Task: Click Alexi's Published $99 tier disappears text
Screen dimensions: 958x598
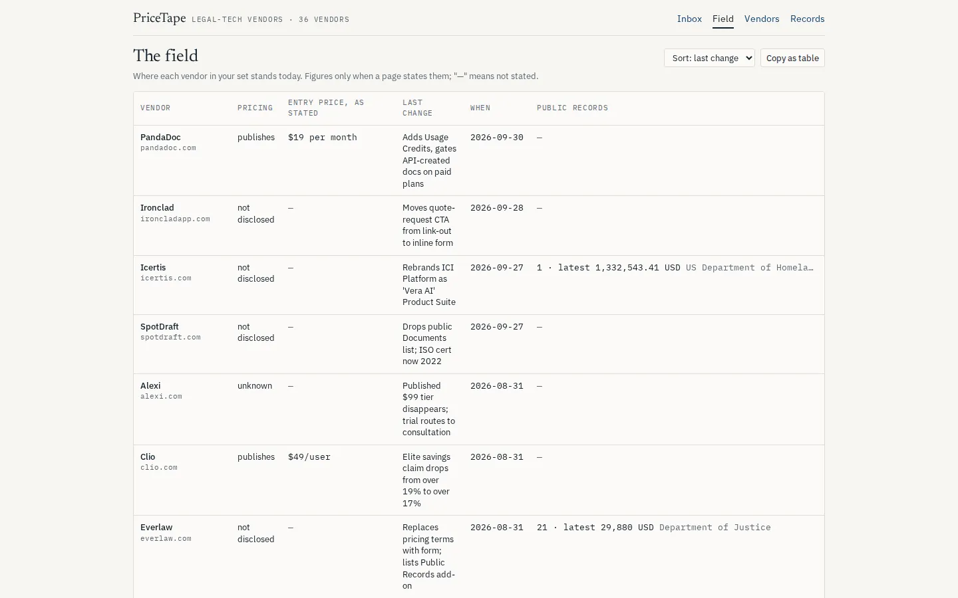Action: 428,409
